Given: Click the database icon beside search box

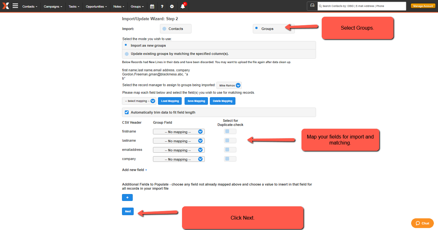Looking at the screenshot, I should [312, 6].
